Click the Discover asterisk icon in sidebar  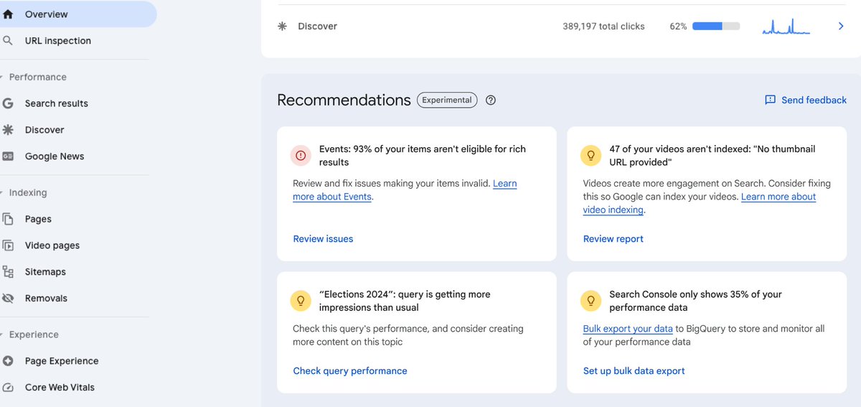[8, 130]
